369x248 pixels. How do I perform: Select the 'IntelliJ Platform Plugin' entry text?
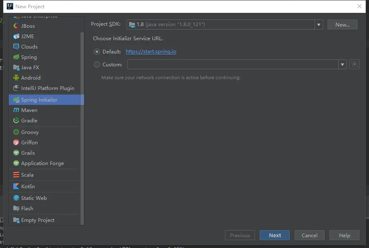(x=48, y=88)
